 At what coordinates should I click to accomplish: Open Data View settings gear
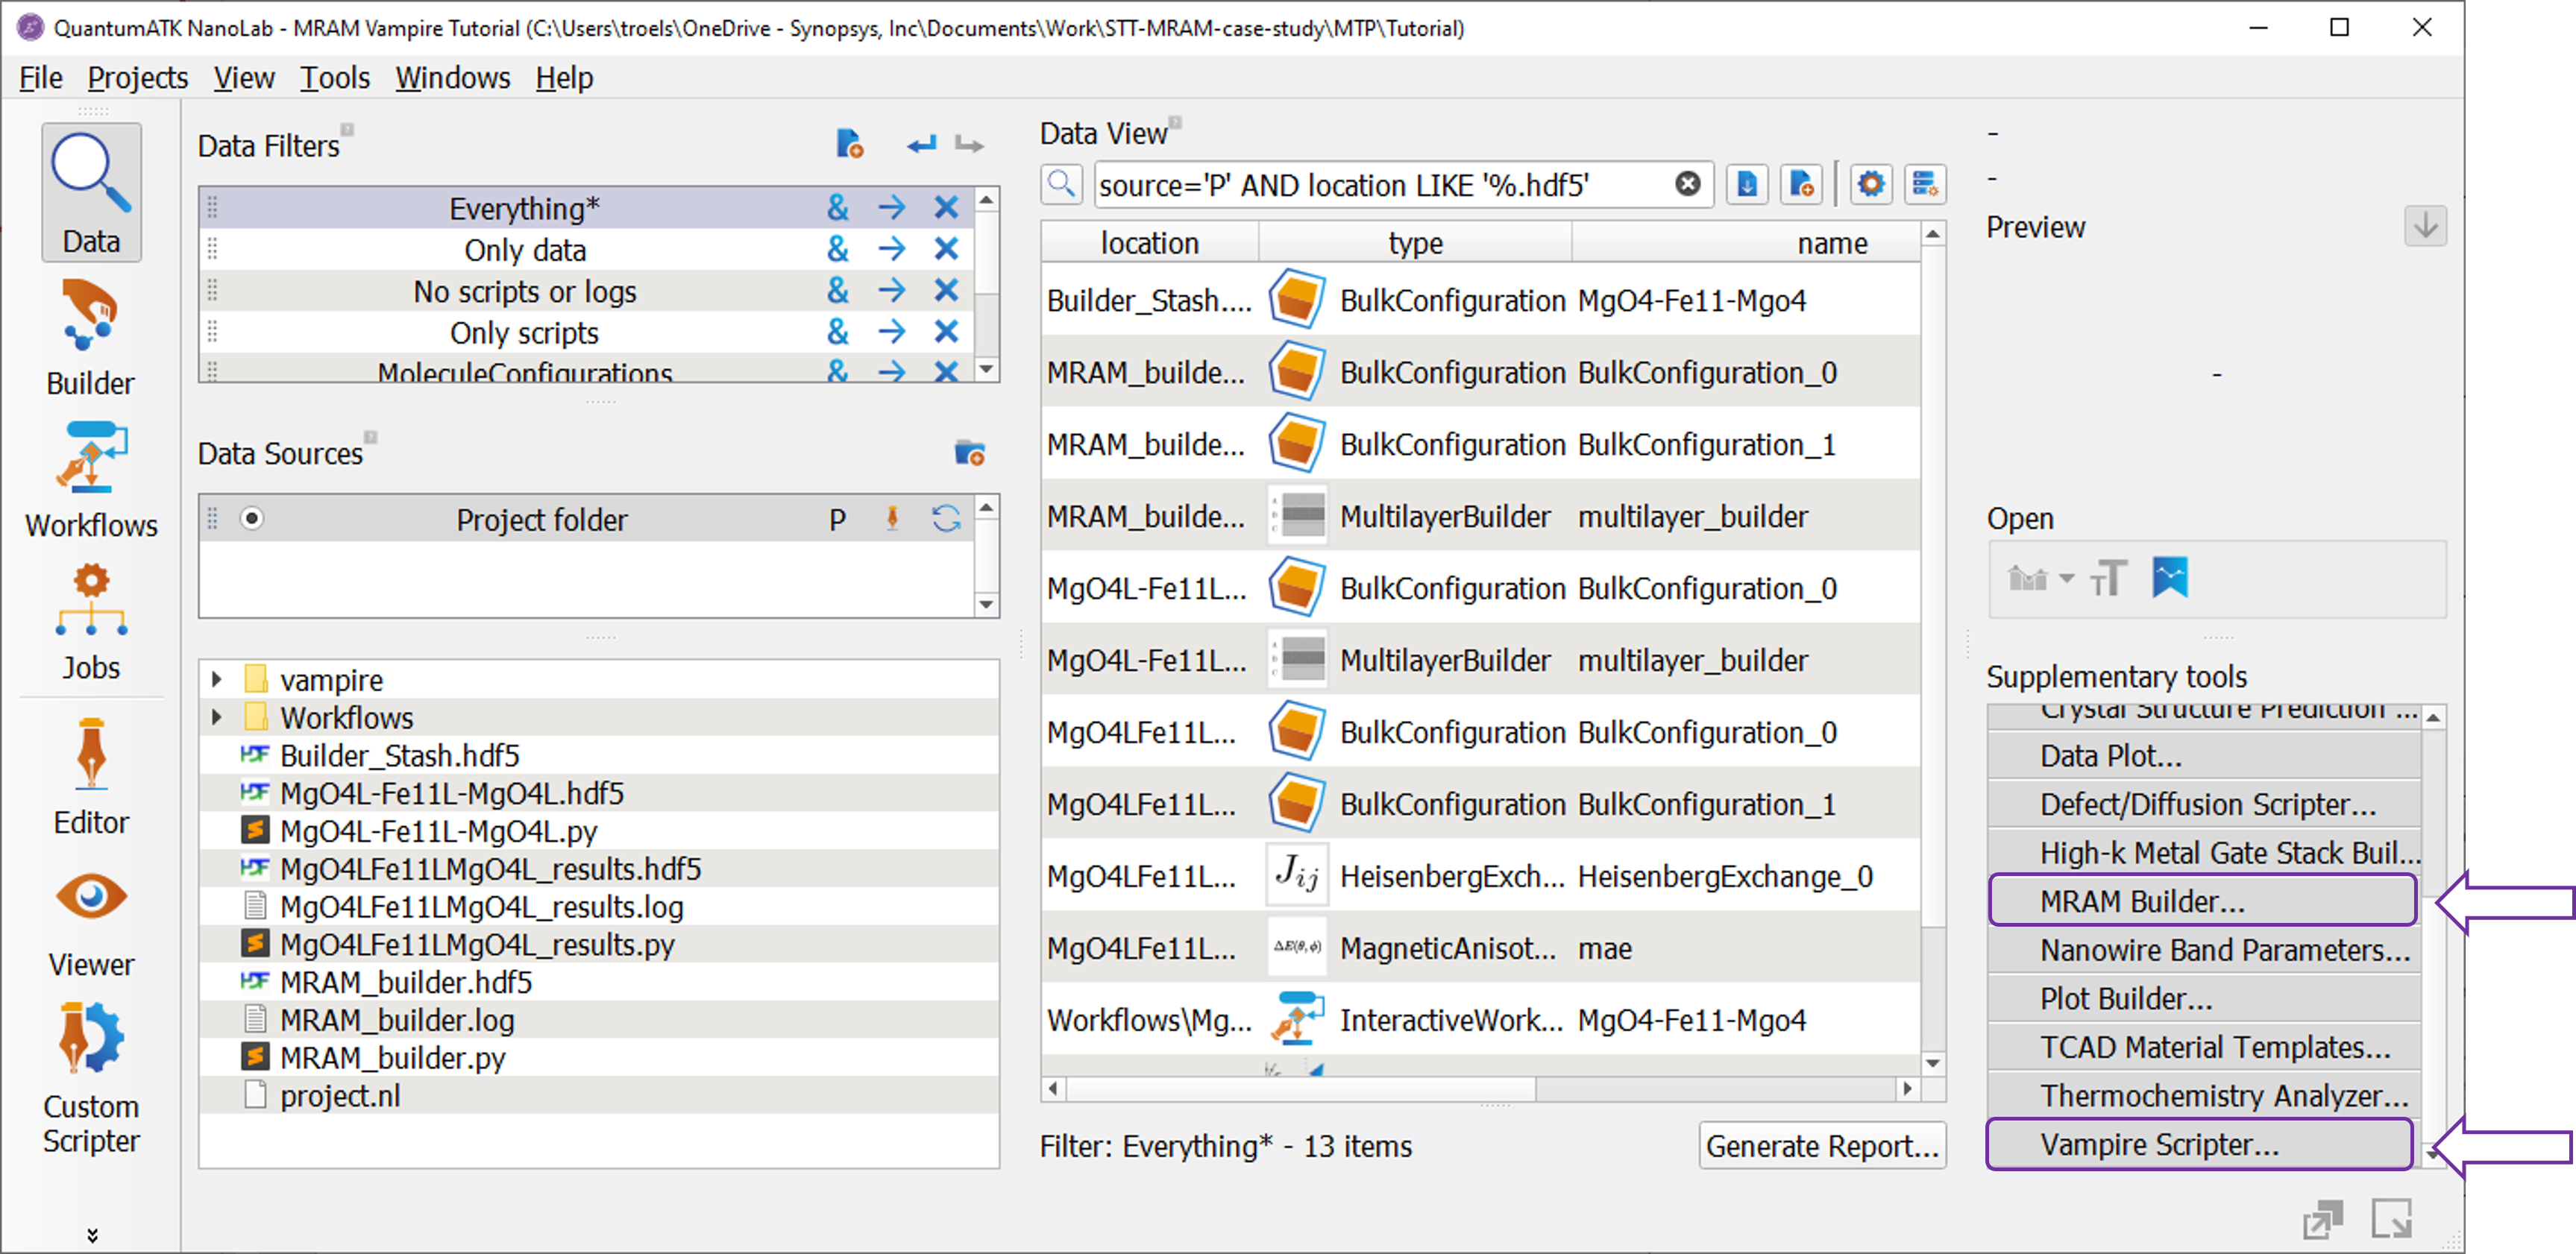point(1871,185)
